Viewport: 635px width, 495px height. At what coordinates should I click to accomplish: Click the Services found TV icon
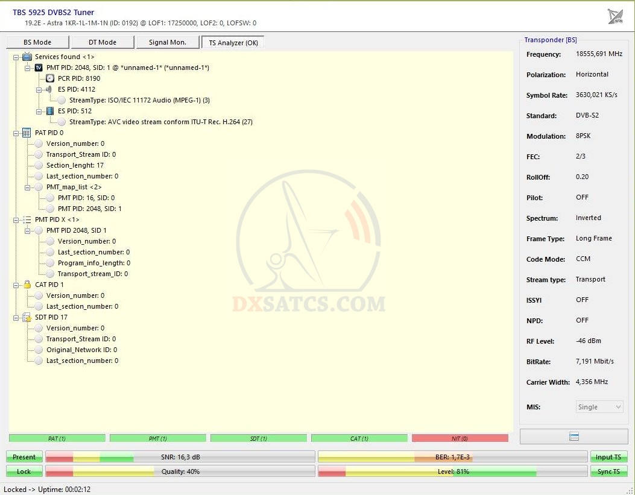click(x=27, y=57)
